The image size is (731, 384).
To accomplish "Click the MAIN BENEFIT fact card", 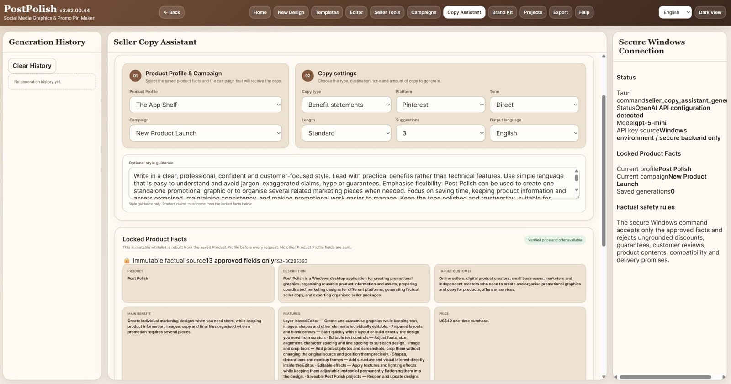I will [198, 343].
